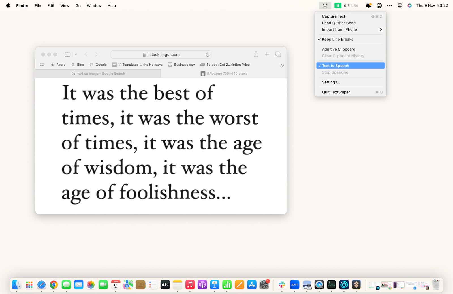Open the File menu

[x=38, y=5]
